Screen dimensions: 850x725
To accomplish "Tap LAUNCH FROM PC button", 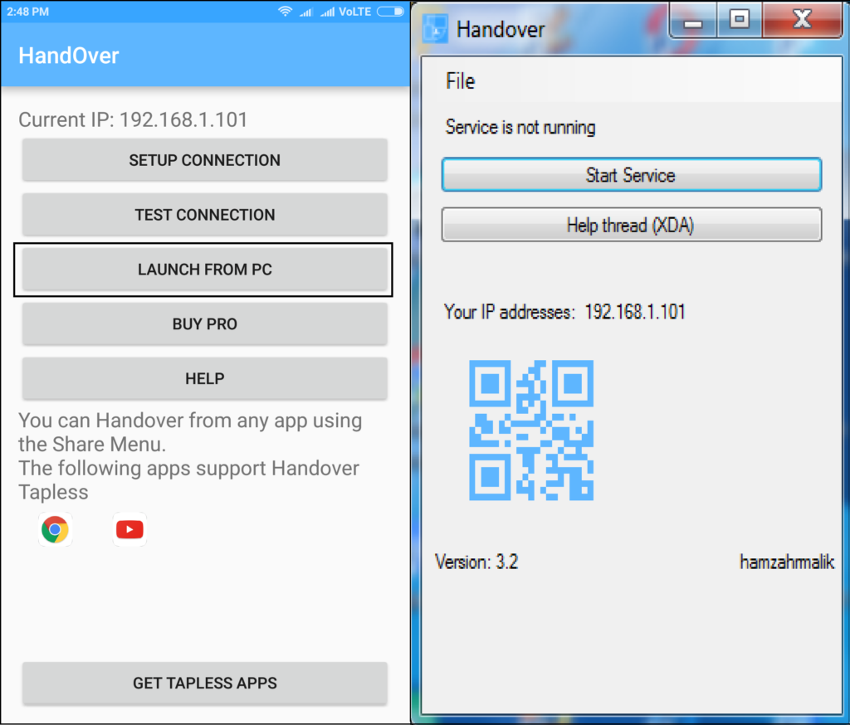I will pos(205,270).
